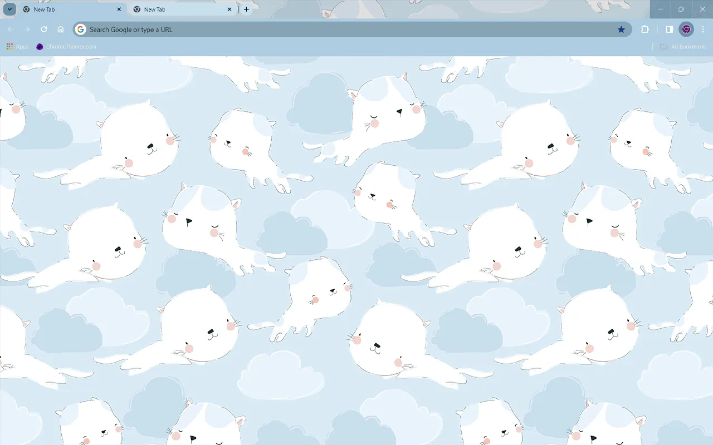Image resolution: width=713 pixels, height=445 pixels.
Task: Reload the current page
Action: (44, 29)
